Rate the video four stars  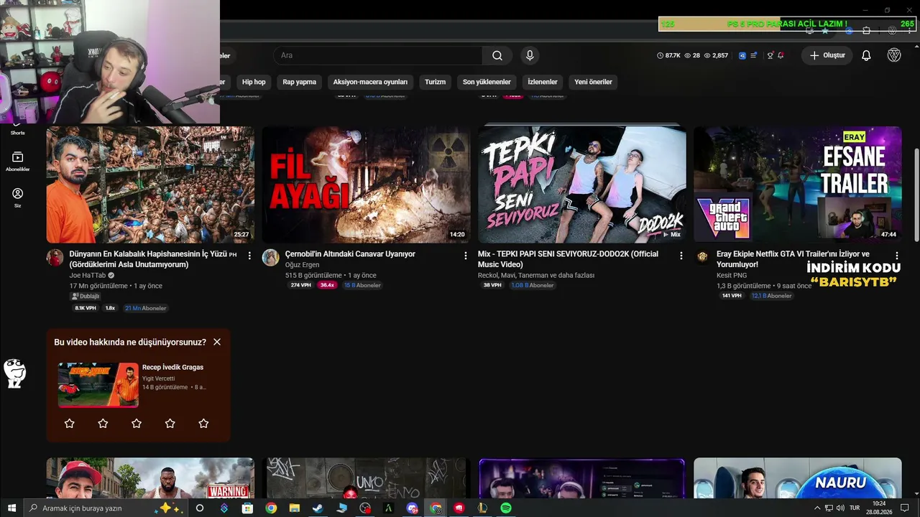coord(170,424)
